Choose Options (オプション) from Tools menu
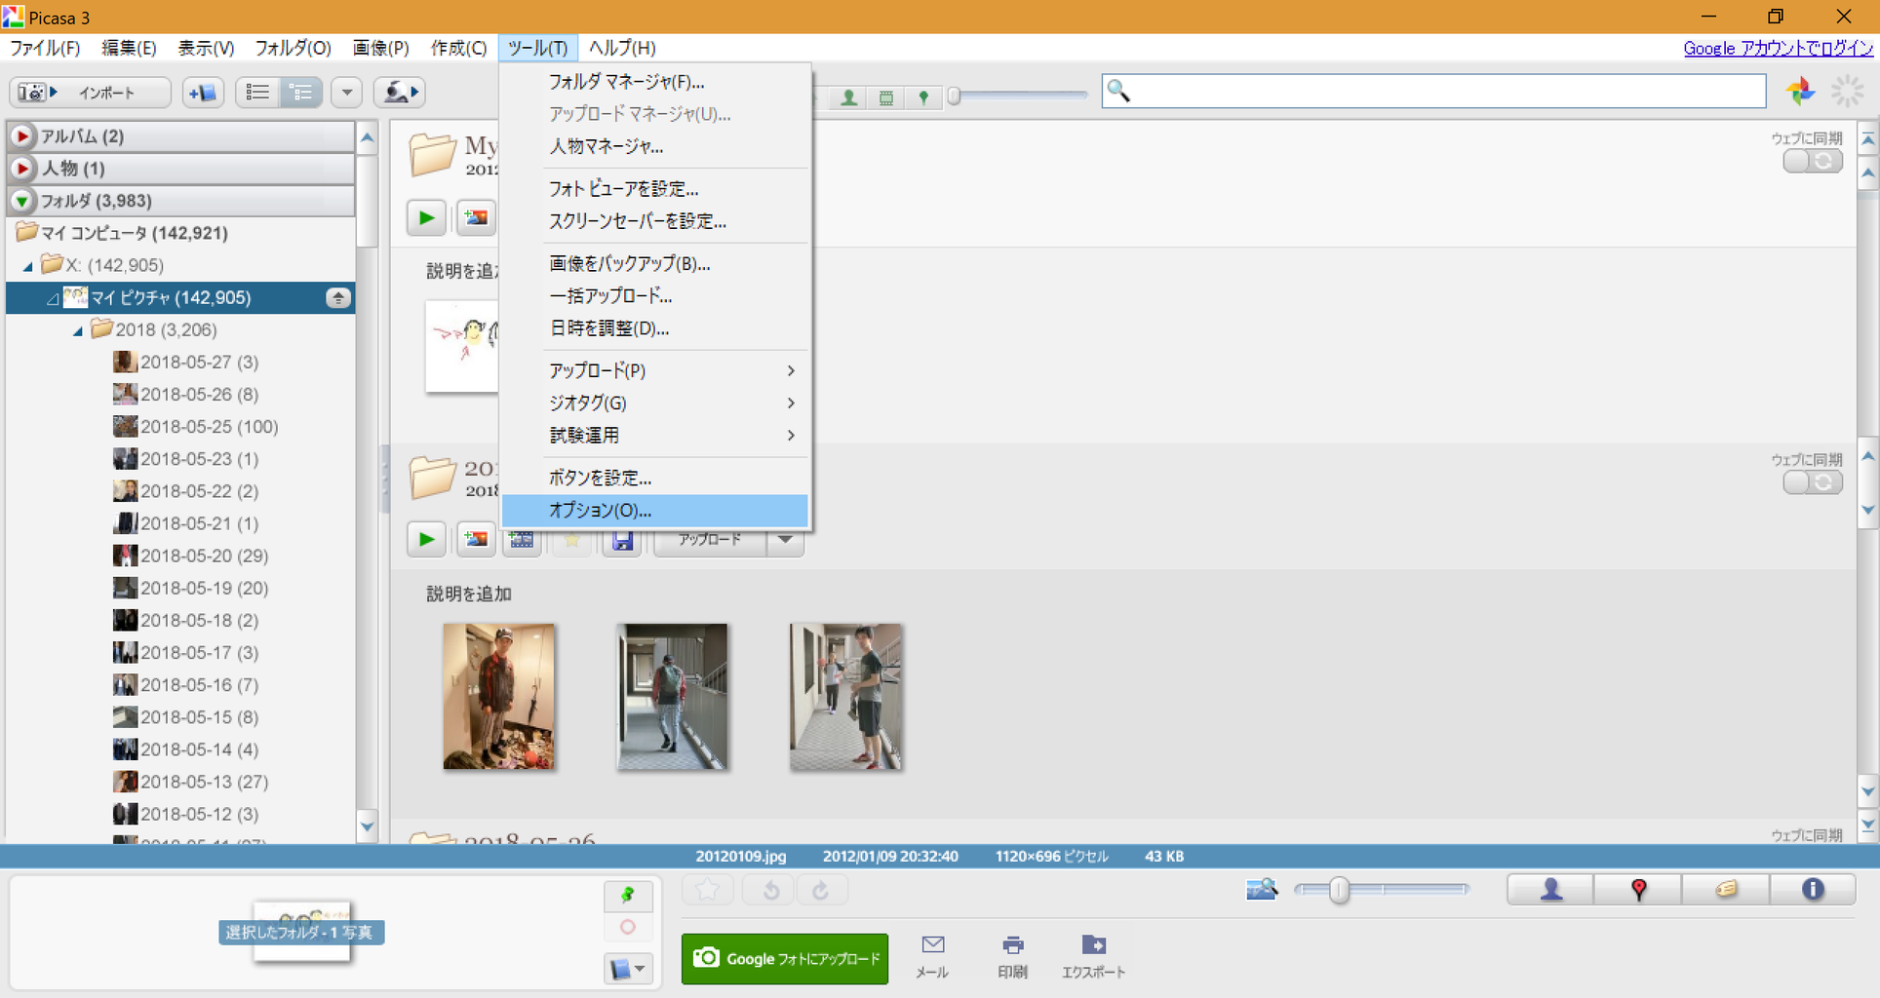This screenshot has height=998, width=1880. click(654, 510)
